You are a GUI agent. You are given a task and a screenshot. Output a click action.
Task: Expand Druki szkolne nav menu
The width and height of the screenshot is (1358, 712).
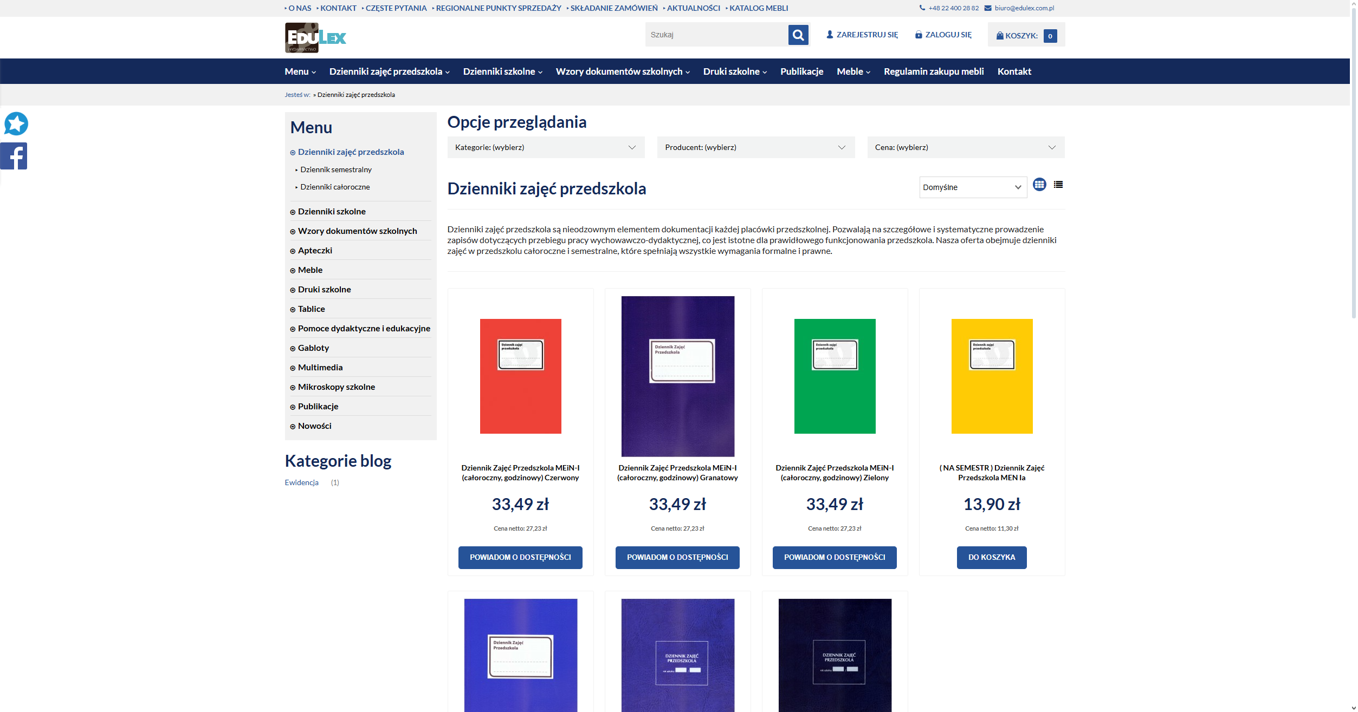(x=735, y=71)
